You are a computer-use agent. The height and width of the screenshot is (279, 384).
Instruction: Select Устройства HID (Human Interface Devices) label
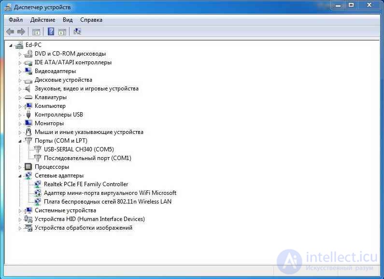click(90, 219)
